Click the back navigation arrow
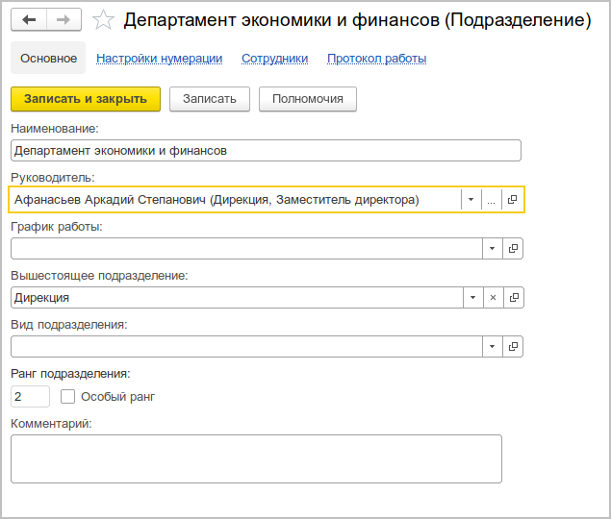Image resolution: width=611 pixels, height=519 pixels. (29, 20)
